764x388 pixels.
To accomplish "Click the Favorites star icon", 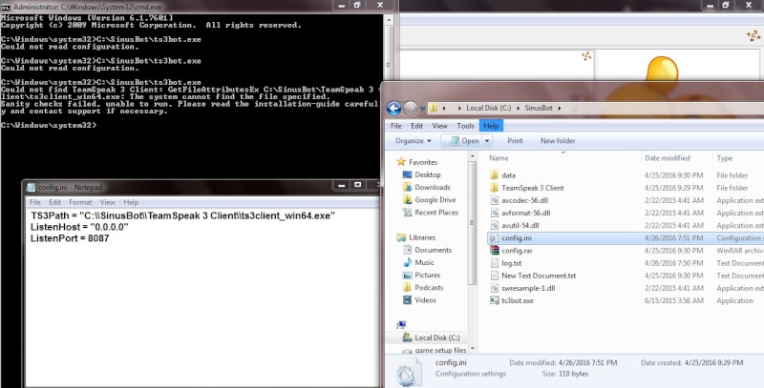I will tap(401, 162).
